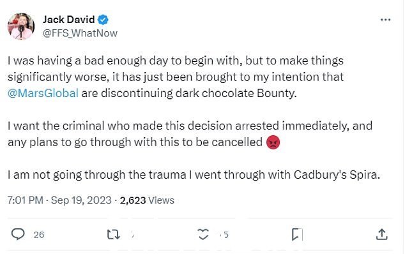Click the Sep 19, 2023 date
Viewport: 405px width, 254px height.
pos(81,200)
